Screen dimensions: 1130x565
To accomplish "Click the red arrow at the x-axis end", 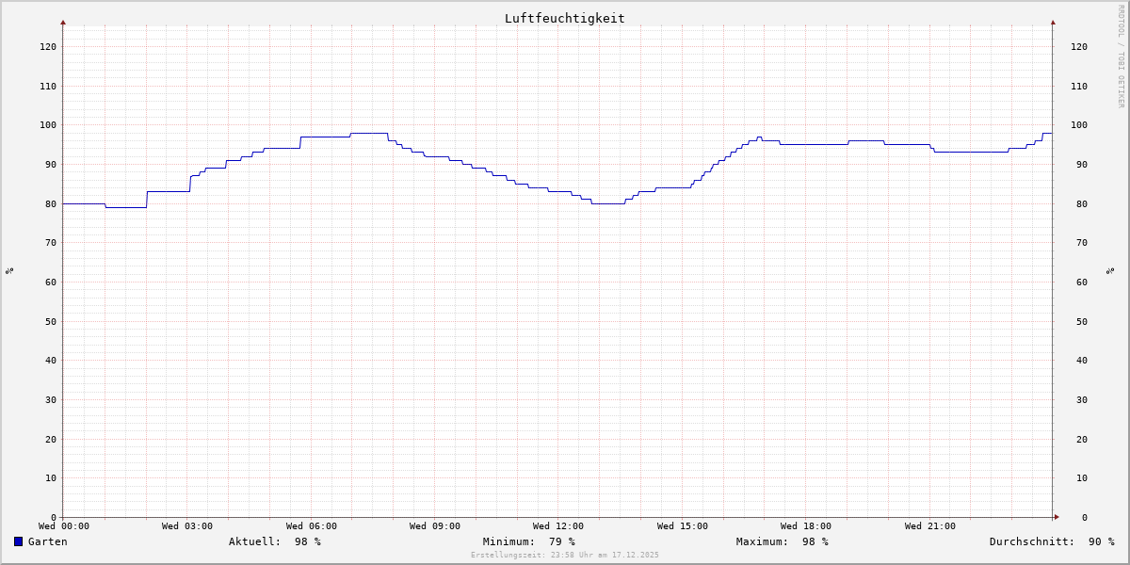I will [x=1056, y=517].
